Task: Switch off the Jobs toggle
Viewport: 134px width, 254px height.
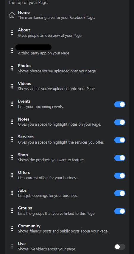Action: pos(120,193)
